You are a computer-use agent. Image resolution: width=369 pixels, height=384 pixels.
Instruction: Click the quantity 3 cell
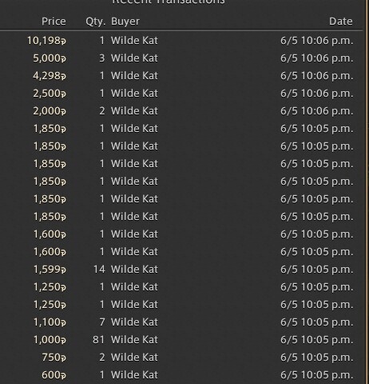pyautogui.click(x=102, y=58)
